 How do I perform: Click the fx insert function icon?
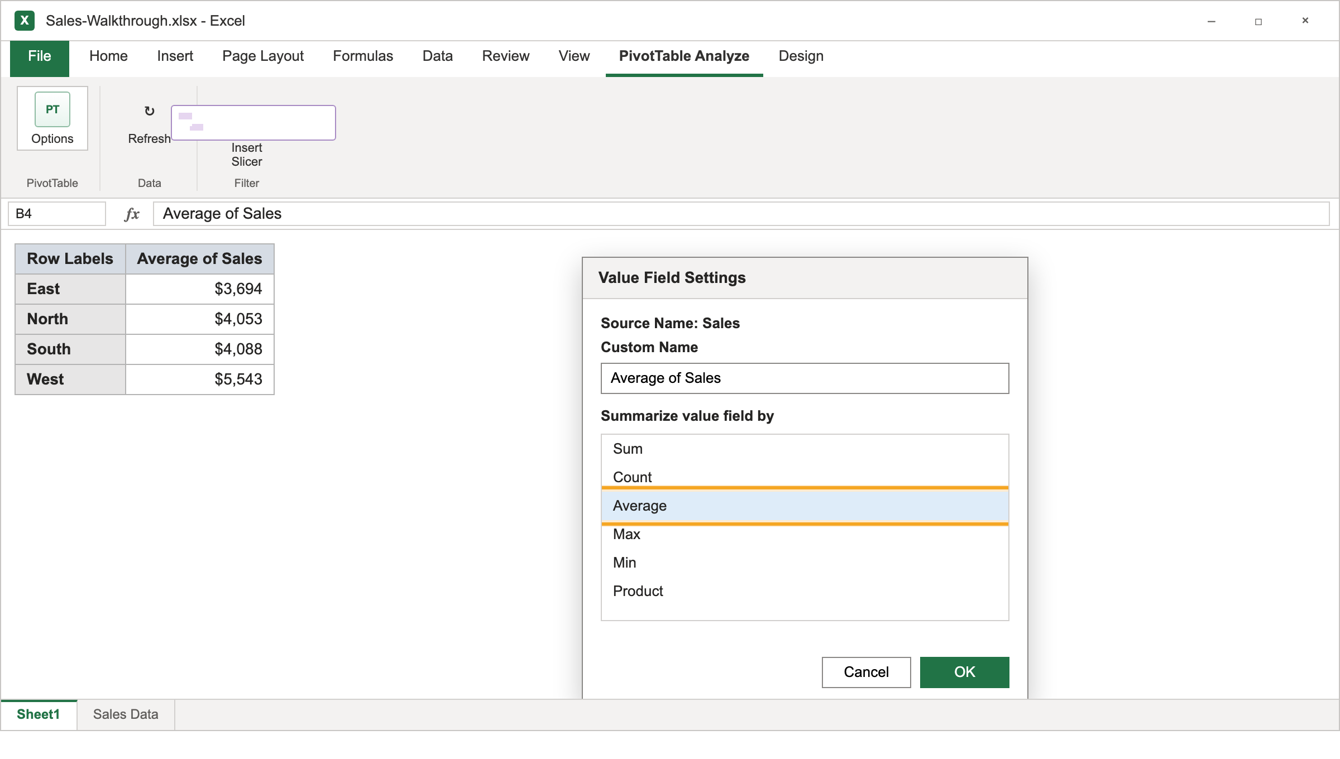point(132,214)
